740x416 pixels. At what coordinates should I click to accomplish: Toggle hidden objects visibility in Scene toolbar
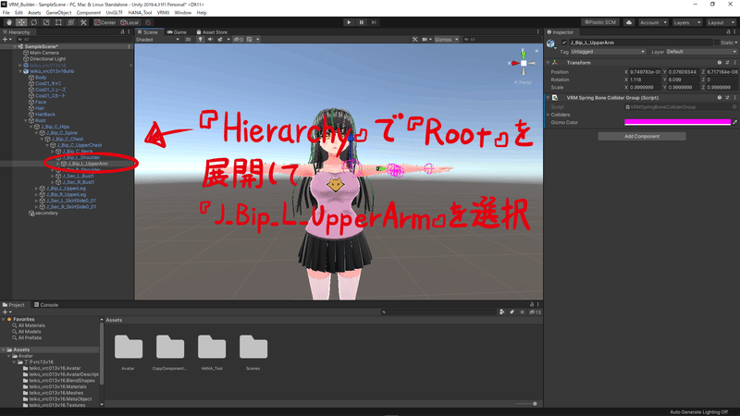pos(239,40)
